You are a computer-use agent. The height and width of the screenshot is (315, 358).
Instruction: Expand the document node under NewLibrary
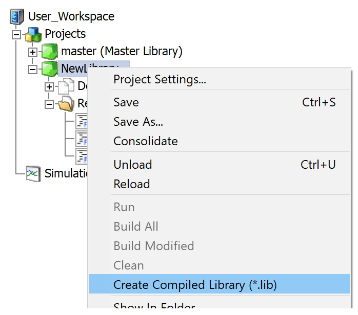[49, 86]
